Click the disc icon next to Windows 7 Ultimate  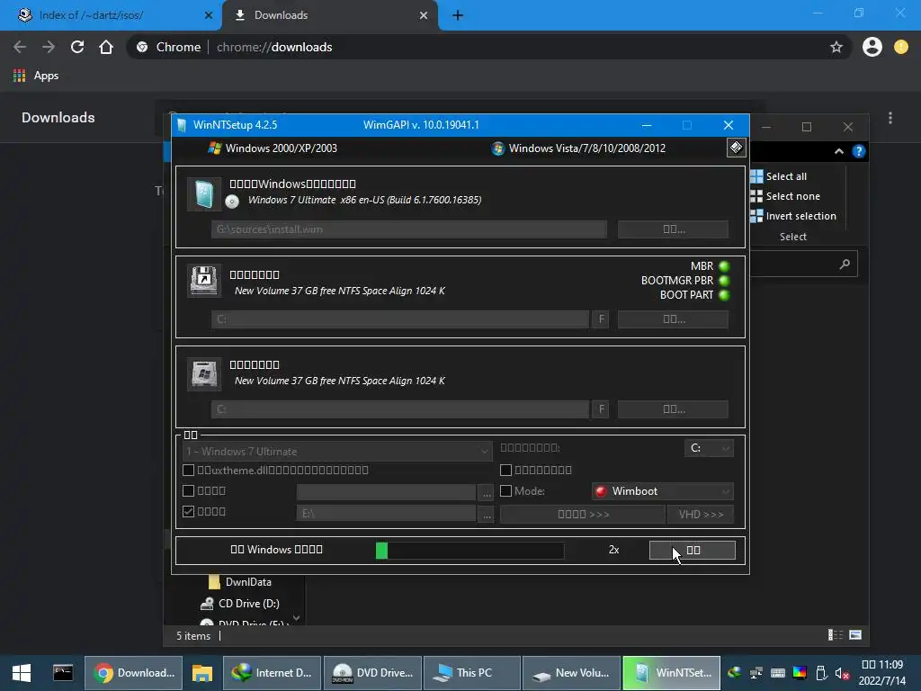pyautogui.click(x=233, y=202)
